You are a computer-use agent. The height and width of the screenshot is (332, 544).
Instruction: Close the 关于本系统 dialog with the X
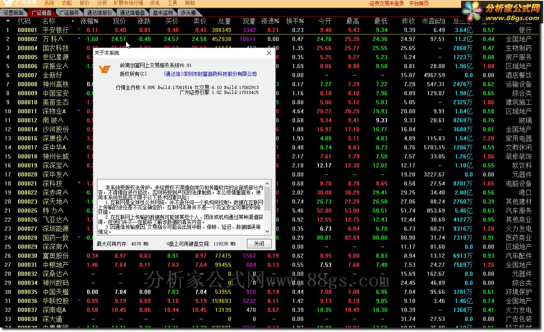tap(269, 53)
